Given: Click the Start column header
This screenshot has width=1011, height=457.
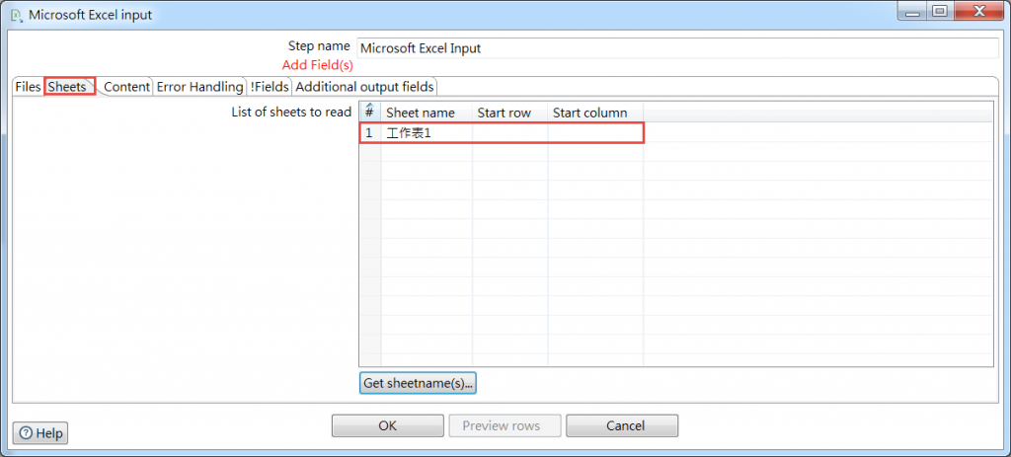Looking at the screenshot, I should point(595,113).
